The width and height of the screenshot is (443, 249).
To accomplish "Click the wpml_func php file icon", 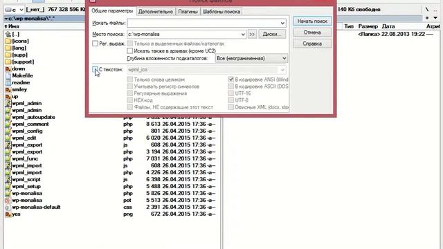I will [x=8, y=158].
